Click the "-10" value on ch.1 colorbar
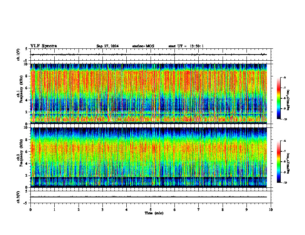This screenshot has height=235, width=305. click(x=285, y=119)
